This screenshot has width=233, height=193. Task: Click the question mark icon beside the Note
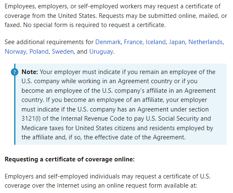tap(15, 72)
